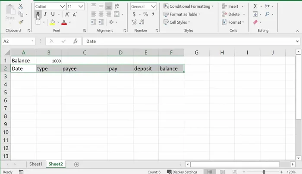Image resolution: width=302 pixels, height=174 pixels.
Task: Click the Copy icon in Clipboard
Action: 21,14
